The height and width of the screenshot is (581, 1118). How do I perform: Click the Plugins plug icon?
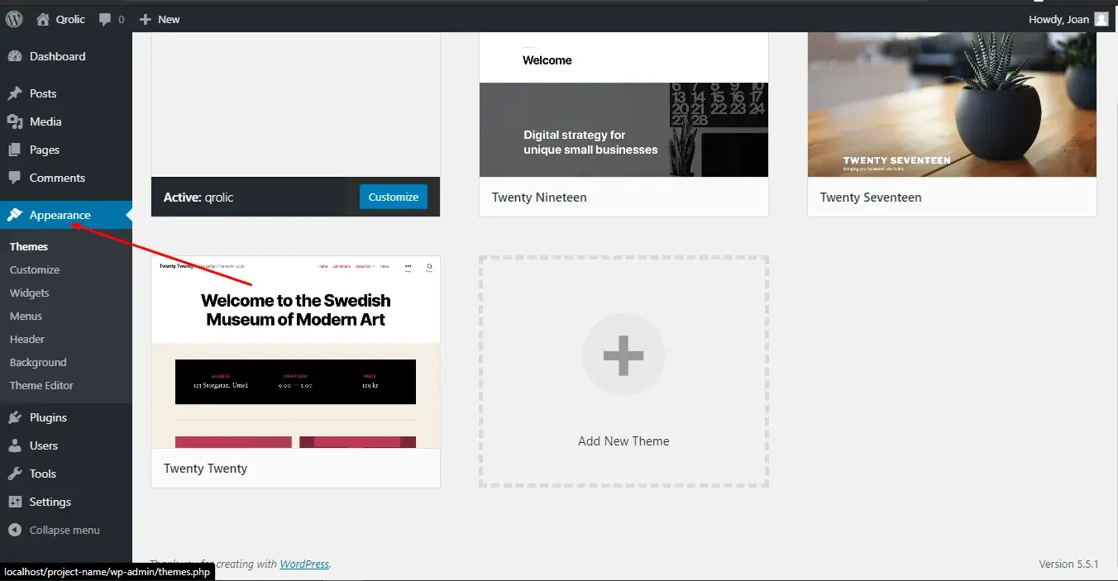[15, 417]
